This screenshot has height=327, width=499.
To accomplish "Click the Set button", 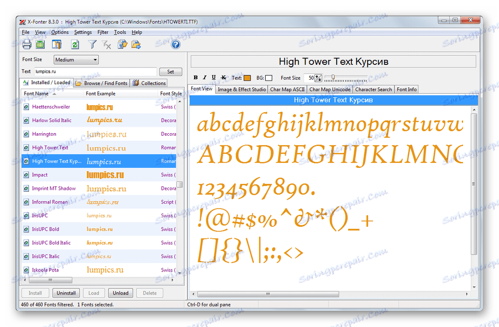I will pos(171,72).
